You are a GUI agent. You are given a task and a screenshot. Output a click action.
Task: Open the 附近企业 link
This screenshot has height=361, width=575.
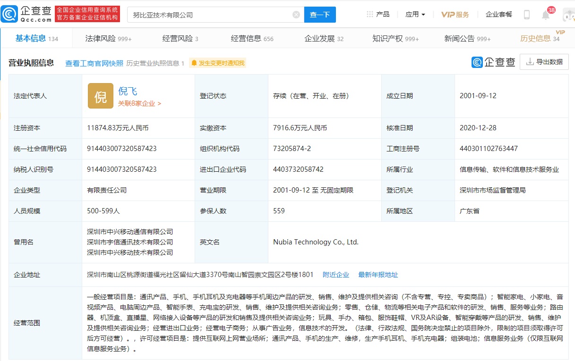336,275
